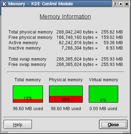Close the window with the X icon
Image resolution: width=131 pixels, height=134 pixels.
point(126,4)
